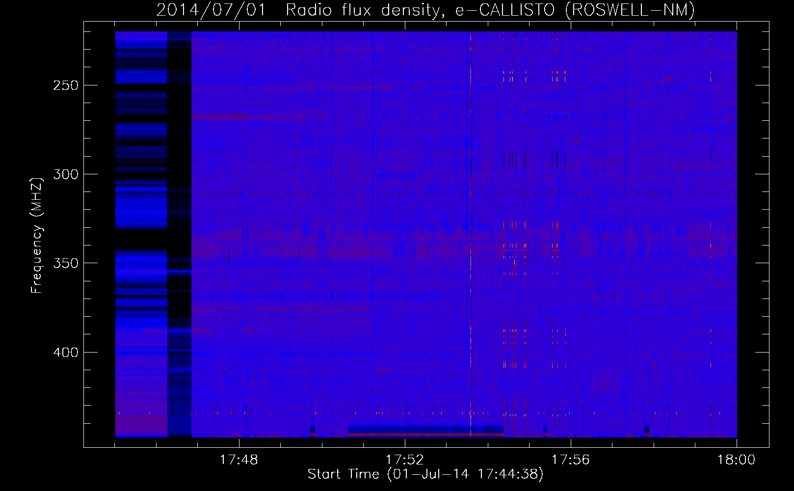Click the 350 frequency tick label
Viewport: 794px width, 491px height.
tap(66, 264)
